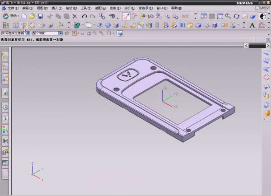Open the 分析 (Analysis) menu
The height and width of the screenshot is (196, 271).
129,8
